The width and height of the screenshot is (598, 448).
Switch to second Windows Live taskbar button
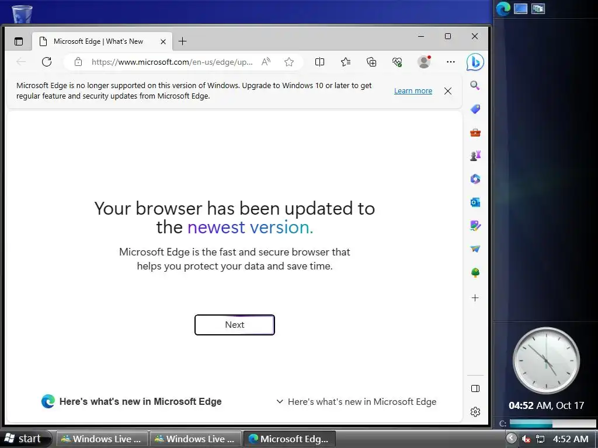coord(195,439)
